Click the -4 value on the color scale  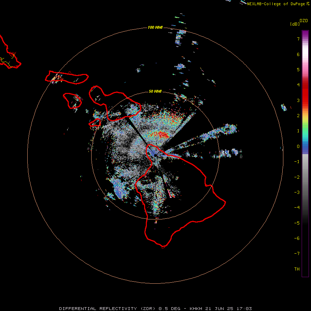click(x=297, y=208)
